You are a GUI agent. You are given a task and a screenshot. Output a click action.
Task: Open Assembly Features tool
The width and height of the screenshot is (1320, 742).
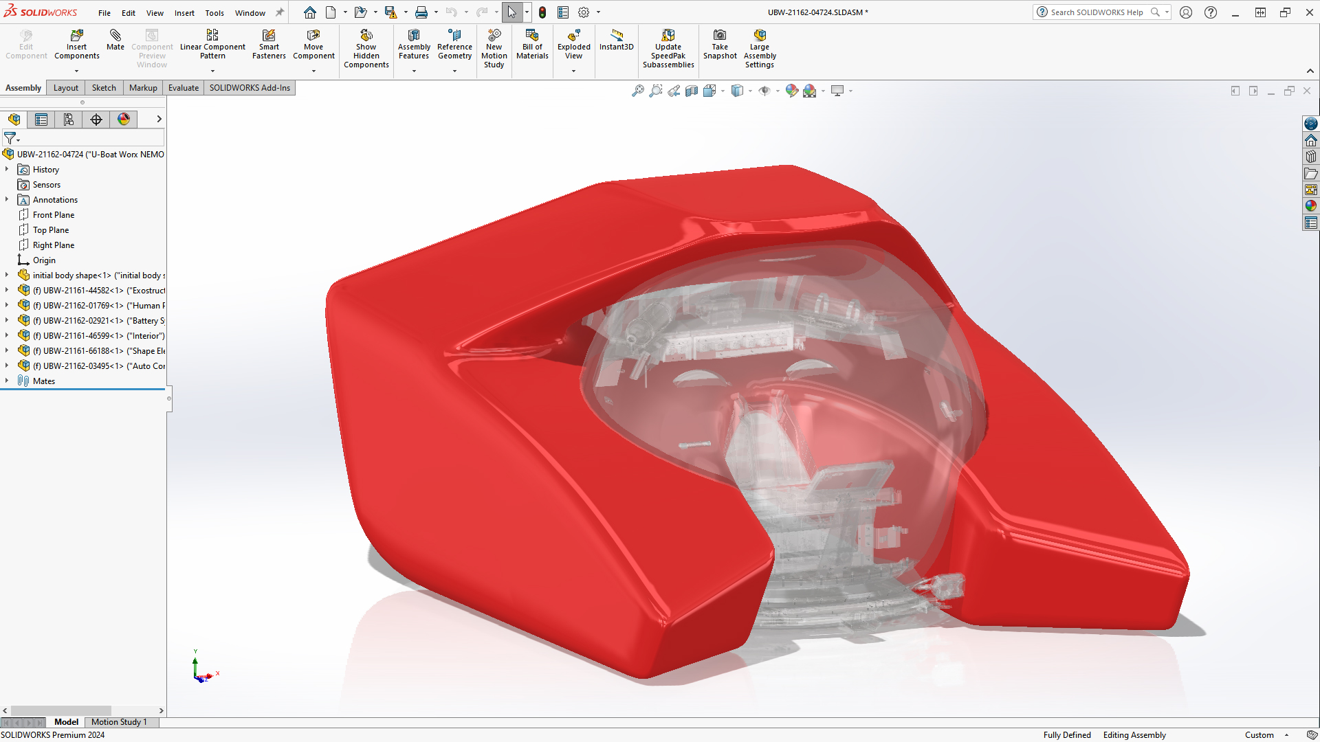414,44
